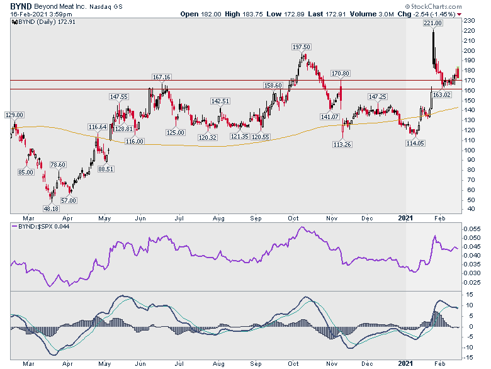Click the 167.16 June high label
This screenshot has width=491, height=369.
[x=162, y=77]
